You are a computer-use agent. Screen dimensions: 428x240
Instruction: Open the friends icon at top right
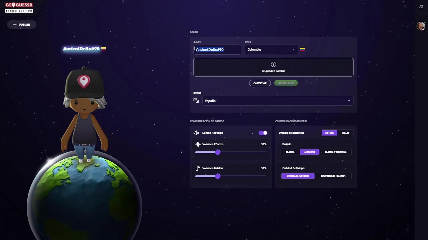[x=421, y=7]
